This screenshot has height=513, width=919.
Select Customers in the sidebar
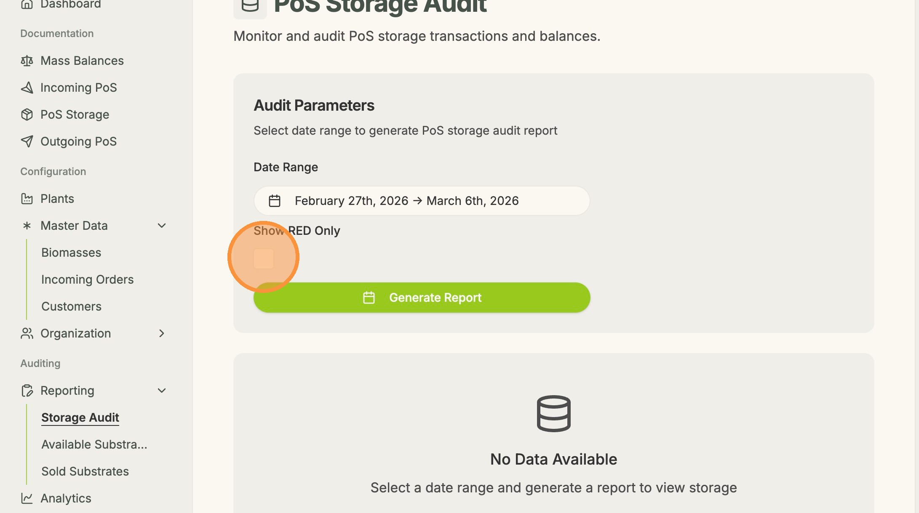(71, 306)
